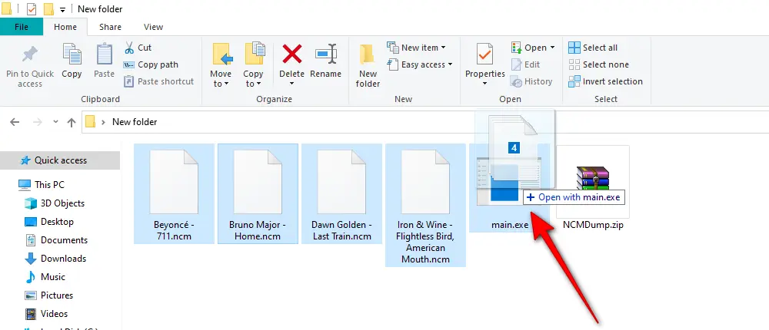
Task: Click Invert selection
Action: pos(605,81)
